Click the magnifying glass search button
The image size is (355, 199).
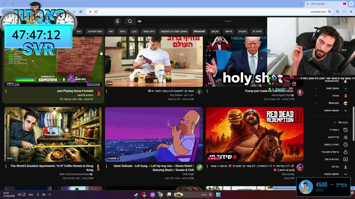coord(130,21)
